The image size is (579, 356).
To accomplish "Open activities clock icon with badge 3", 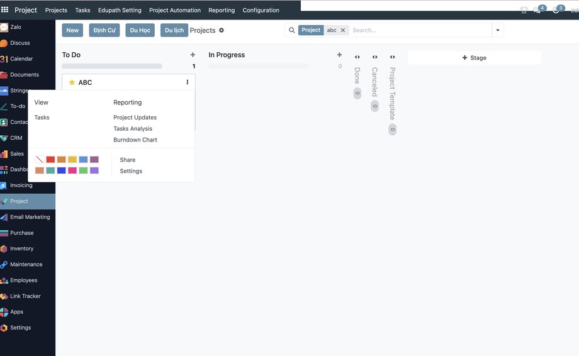I will (x=557, y=9).
